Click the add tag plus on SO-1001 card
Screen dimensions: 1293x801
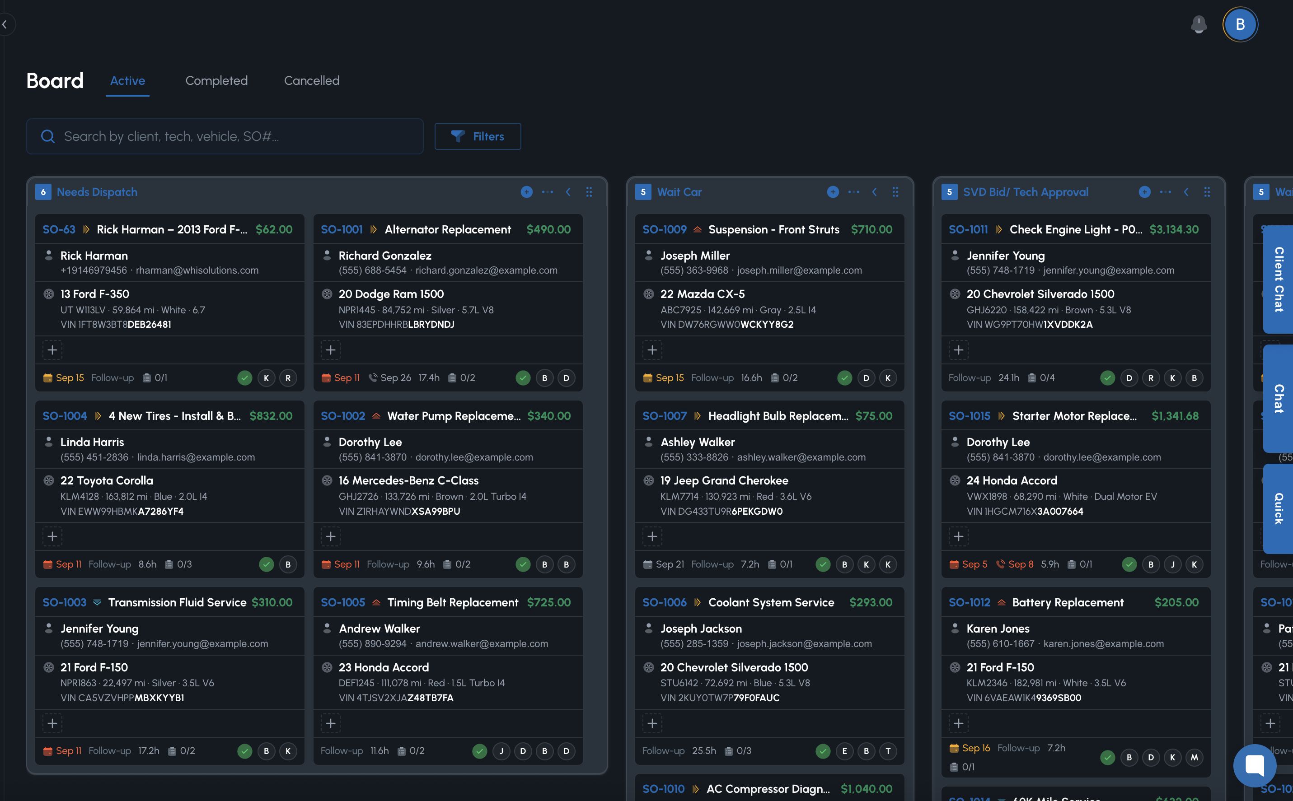(x=331, y=349)
